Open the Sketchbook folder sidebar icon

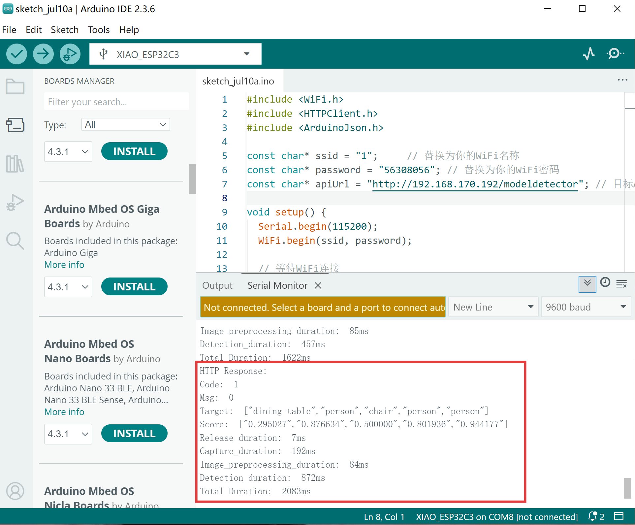[15, 87]
